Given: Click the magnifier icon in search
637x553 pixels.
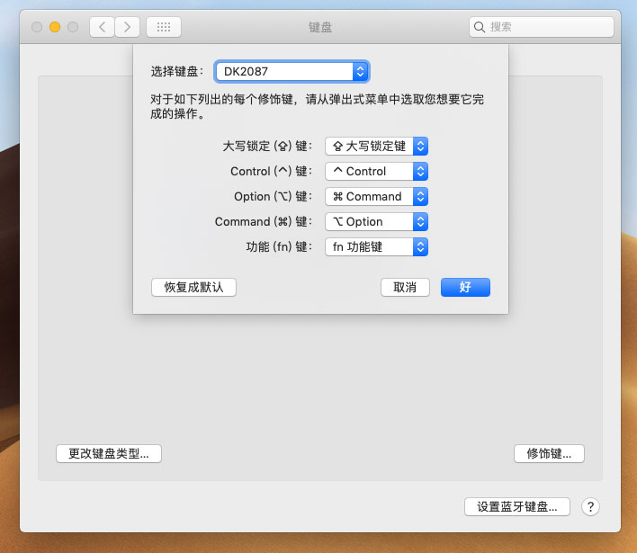Looking at the screenshot, I should pos(480,27).
